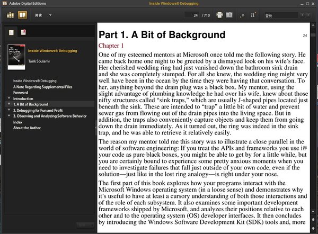318x234 pixels.
Task: Collapse the sidebar using the divider handle
Action: [x=96, y=128]
